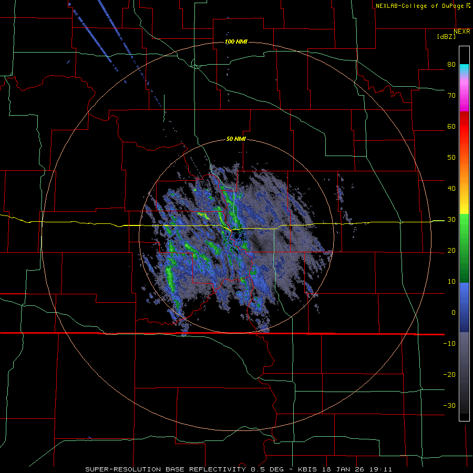The width and height of the screenshot is (473, 473).
Task: Click the 60 dBZ scale value
Action: (451, 127)
